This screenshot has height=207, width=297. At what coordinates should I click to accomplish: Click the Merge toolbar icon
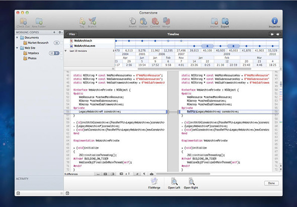(x=166, y=21)
